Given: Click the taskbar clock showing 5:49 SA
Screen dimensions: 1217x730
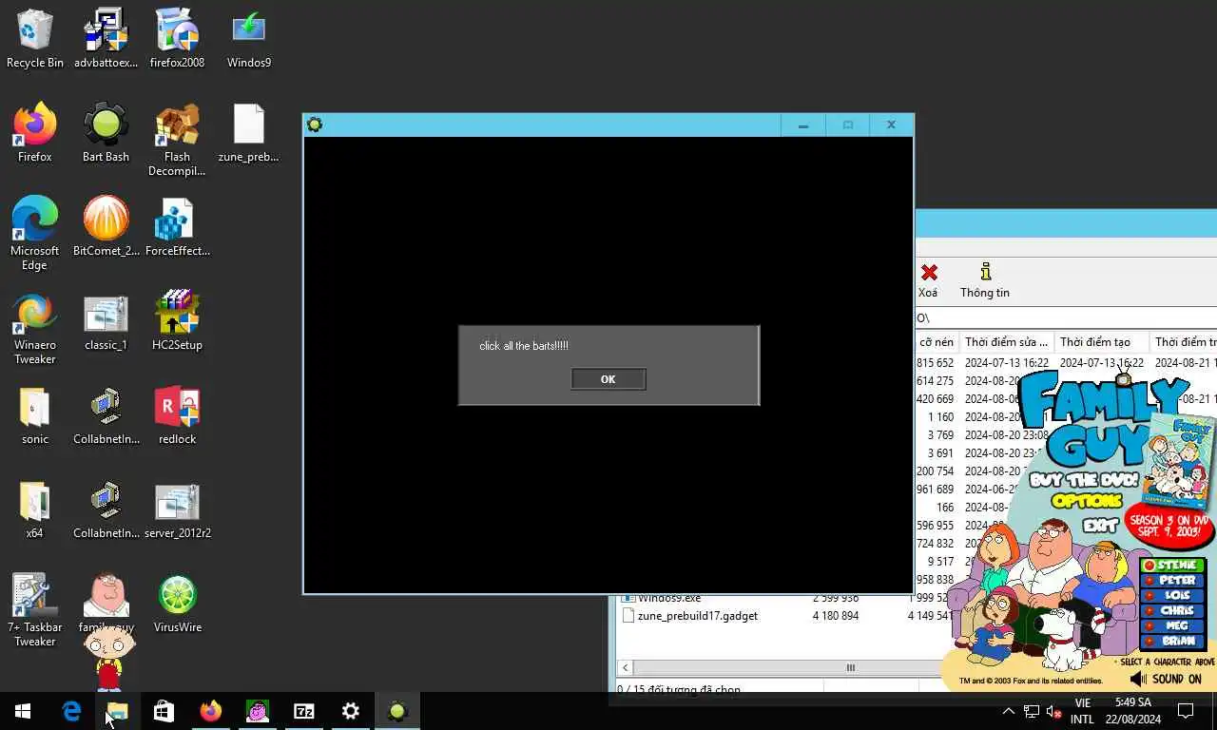Looking at the screenshot, I should [x=1132, y=711].
